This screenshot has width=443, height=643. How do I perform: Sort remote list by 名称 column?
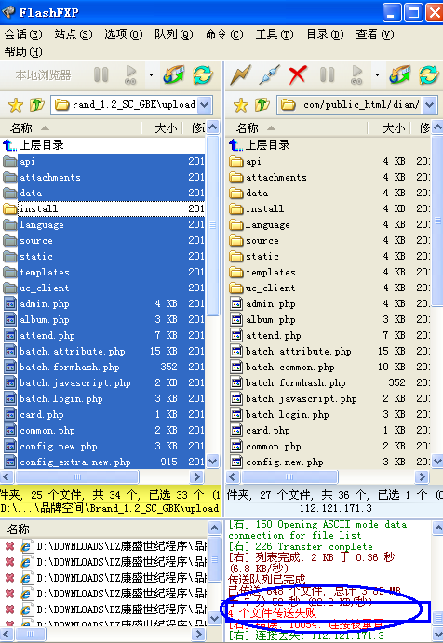pos(297,128)
